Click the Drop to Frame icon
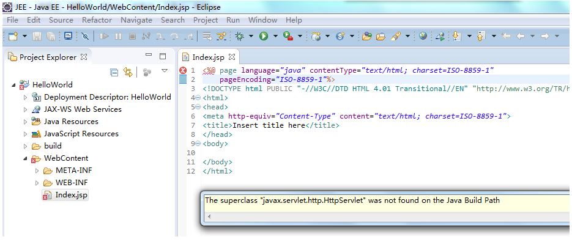The image size is (572, 242). 207,36
